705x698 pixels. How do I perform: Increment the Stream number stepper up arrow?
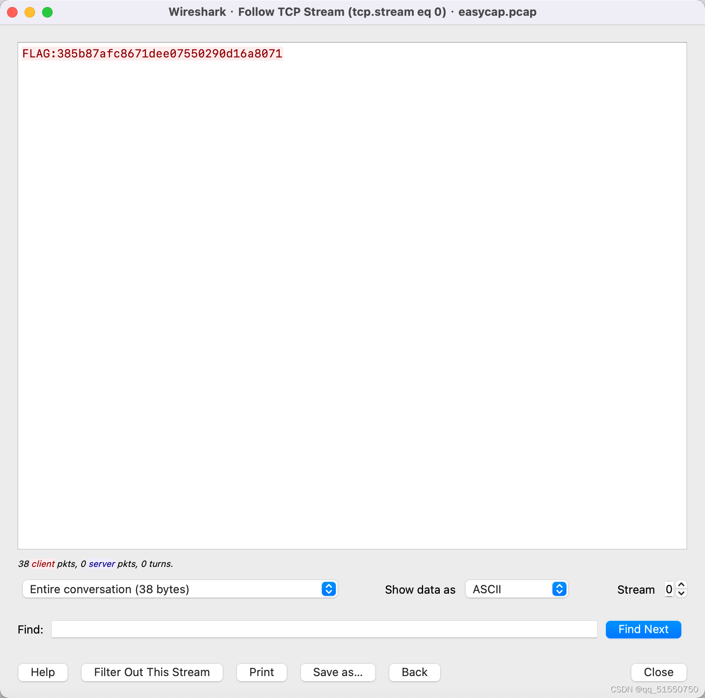[x=681, y=585]
